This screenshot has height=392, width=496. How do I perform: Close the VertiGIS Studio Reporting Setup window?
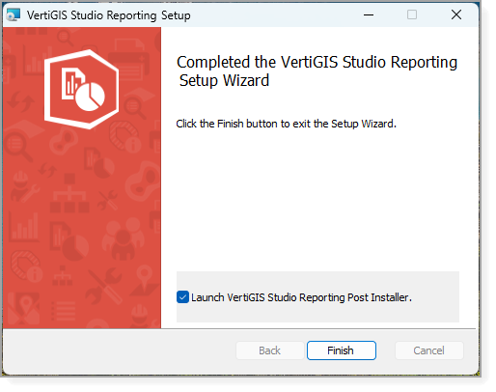[456, 14]
